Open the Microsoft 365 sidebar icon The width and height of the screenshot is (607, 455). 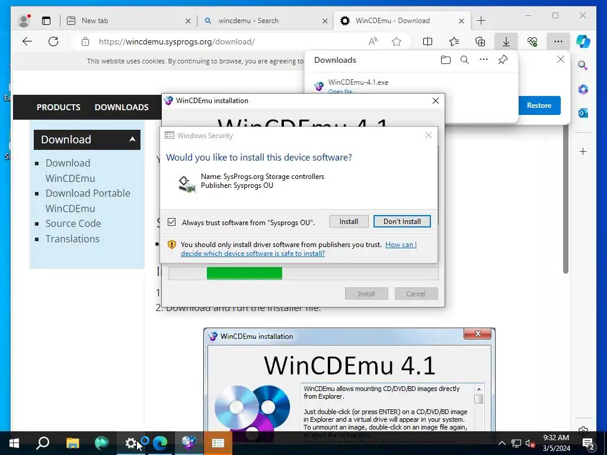pyautogui.click(x=583, y=89)
